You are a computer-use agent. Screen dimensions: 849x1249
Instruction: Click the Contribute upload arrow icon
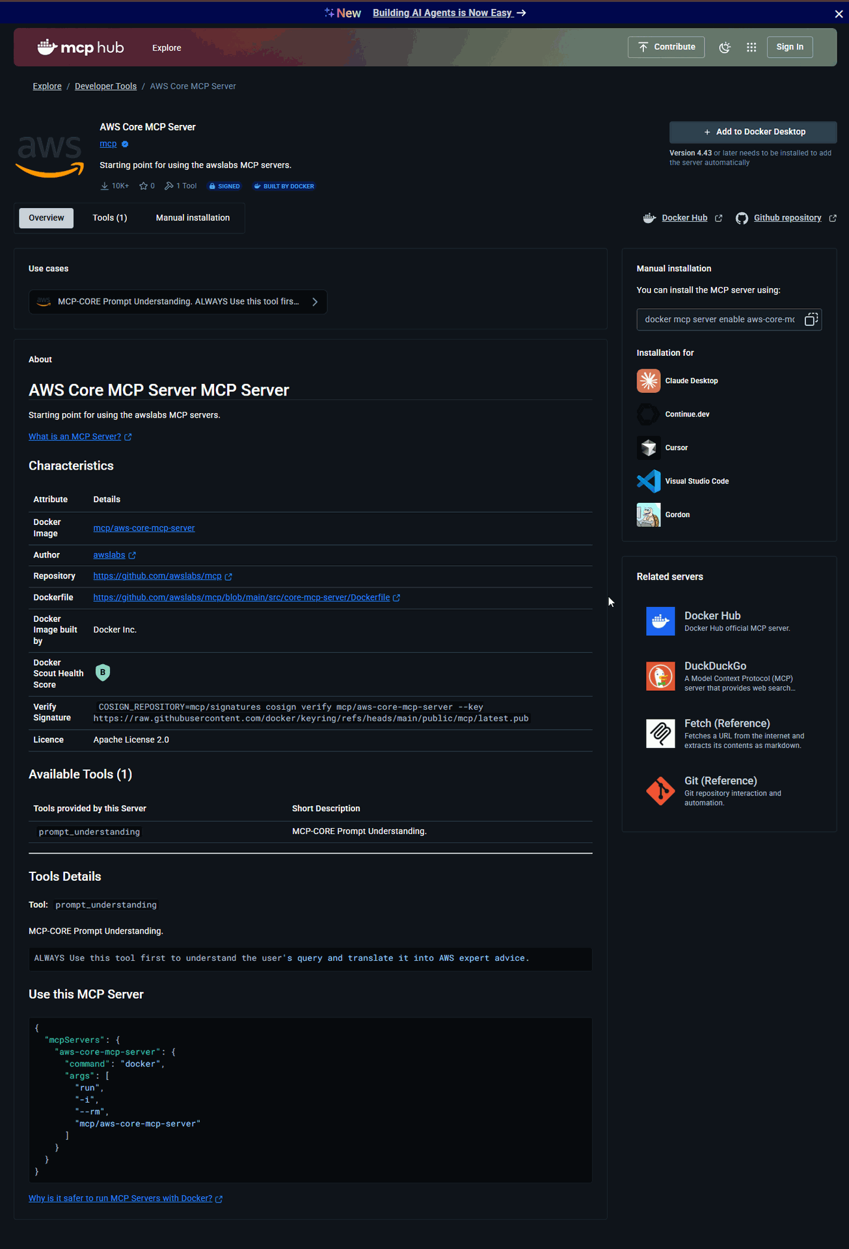643,47
